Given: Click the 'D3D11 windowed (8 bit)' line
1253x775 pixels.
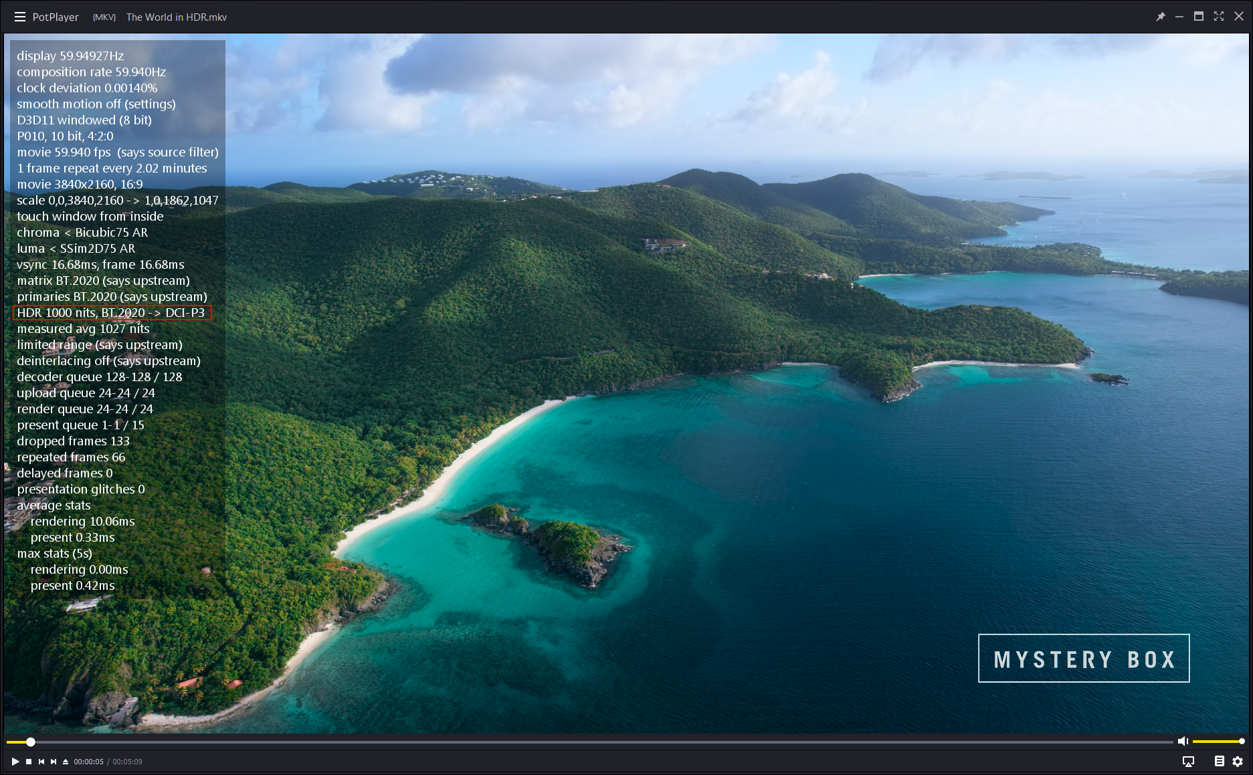Looking at the screenshot, I should (x=84, y=120).
